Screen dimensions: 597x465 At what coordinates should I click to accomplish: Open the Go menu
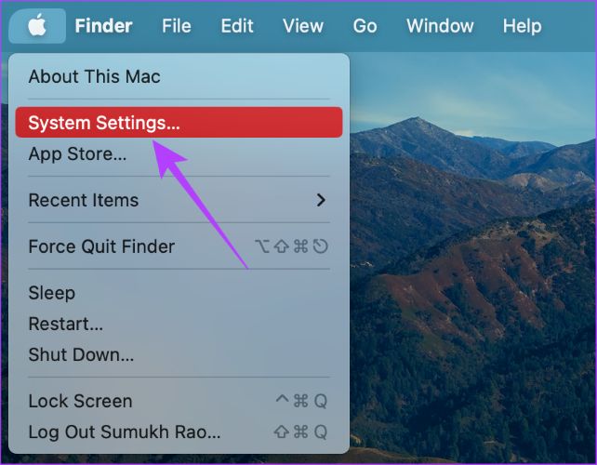coord(365,26)
